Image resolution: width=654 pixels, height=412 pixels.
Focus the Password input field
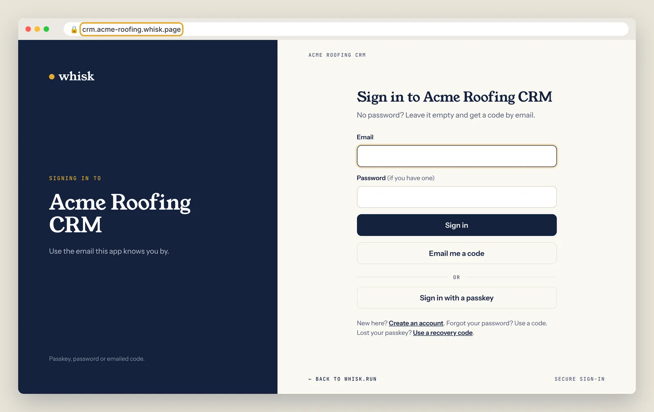457,197
